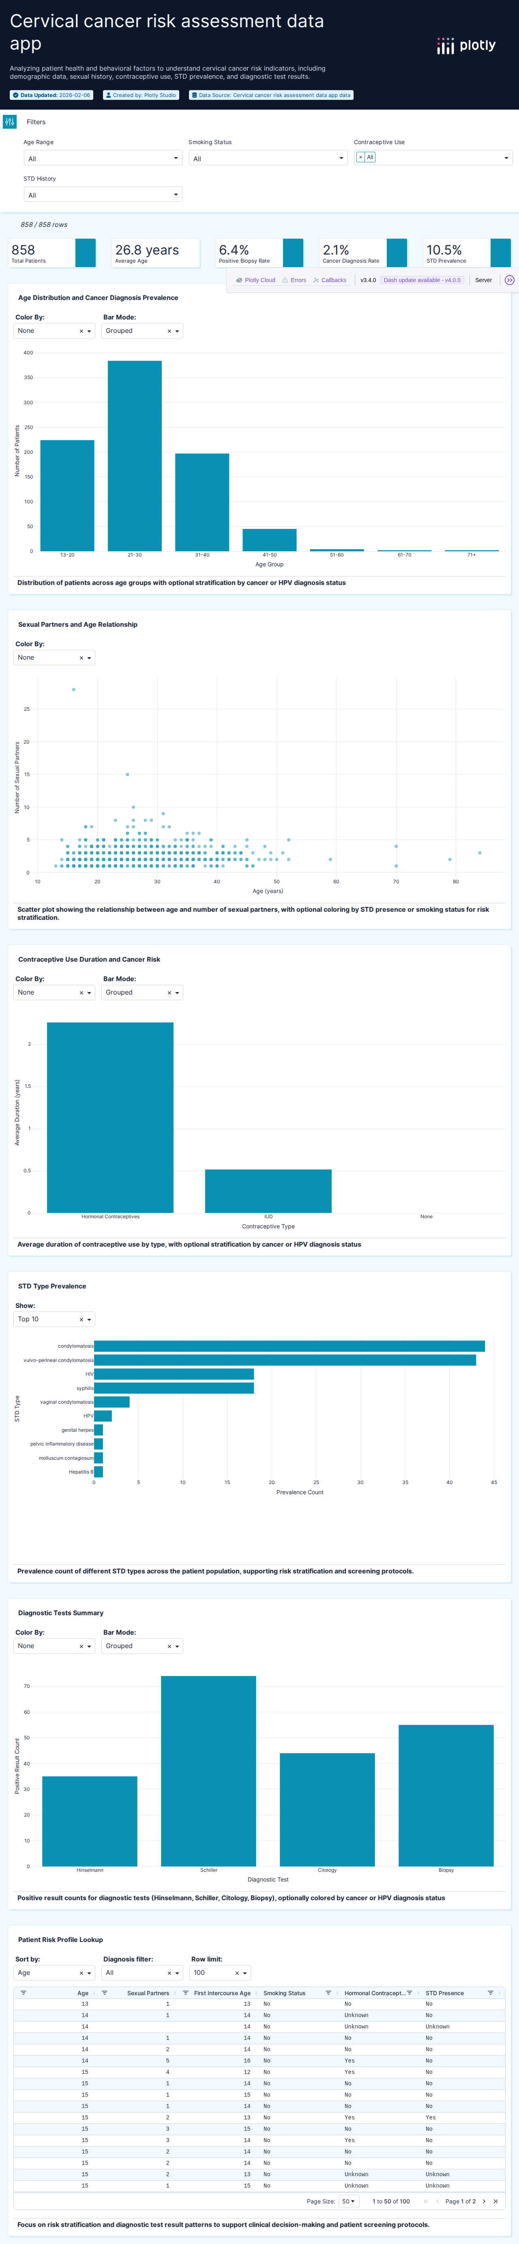This screenshot has height=2244, width=519.
Task: Open the Page Size 50 dropdown
Action: (x=348, y=2201)
